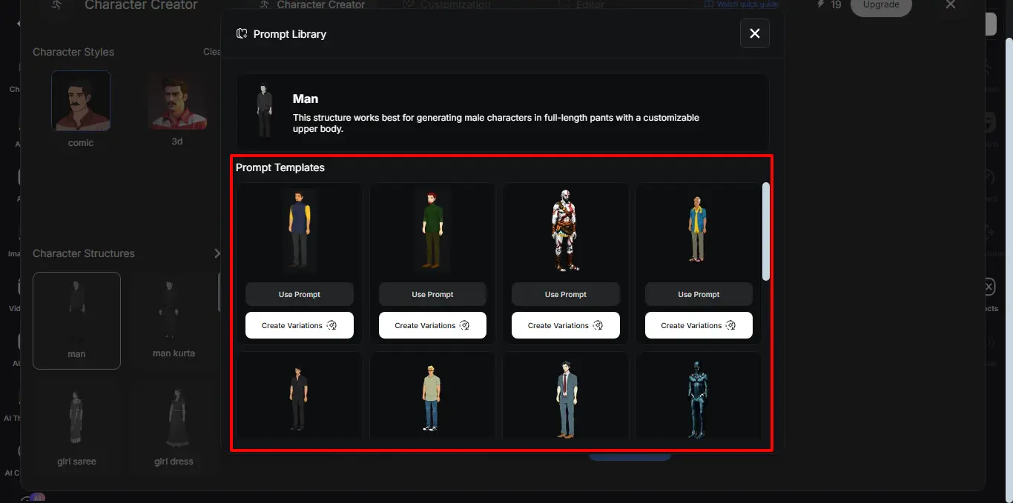Go to the Editor tab
The height and width of the screenshot is (503, 1013).
pos(581,5)
